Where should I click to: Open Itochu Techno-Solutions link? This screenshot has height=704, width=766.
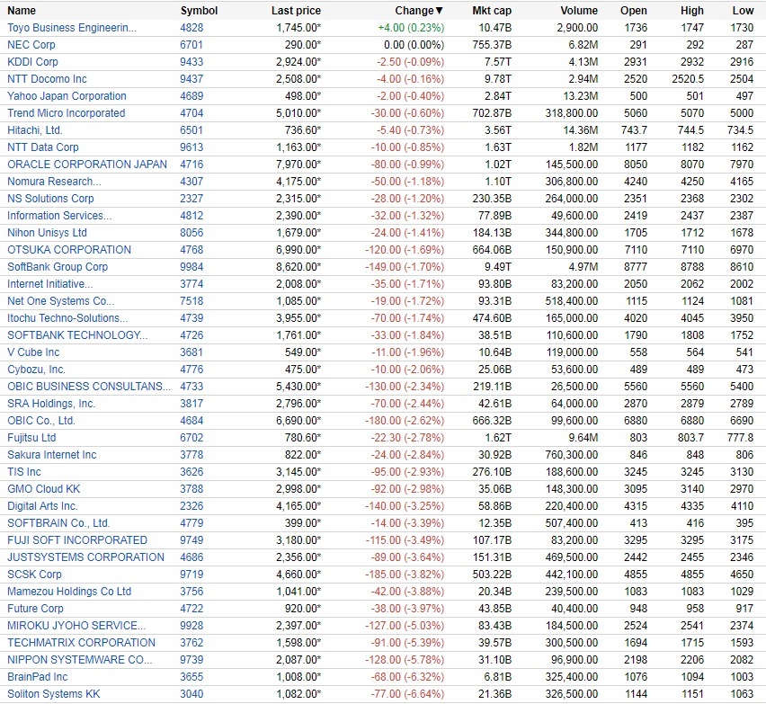68,318
